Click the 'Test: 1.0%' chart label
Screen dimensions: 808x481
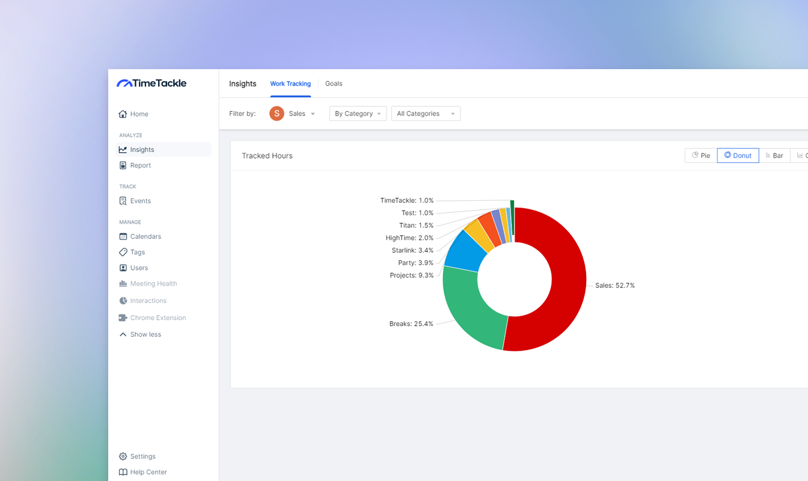[x=417, y=213]
